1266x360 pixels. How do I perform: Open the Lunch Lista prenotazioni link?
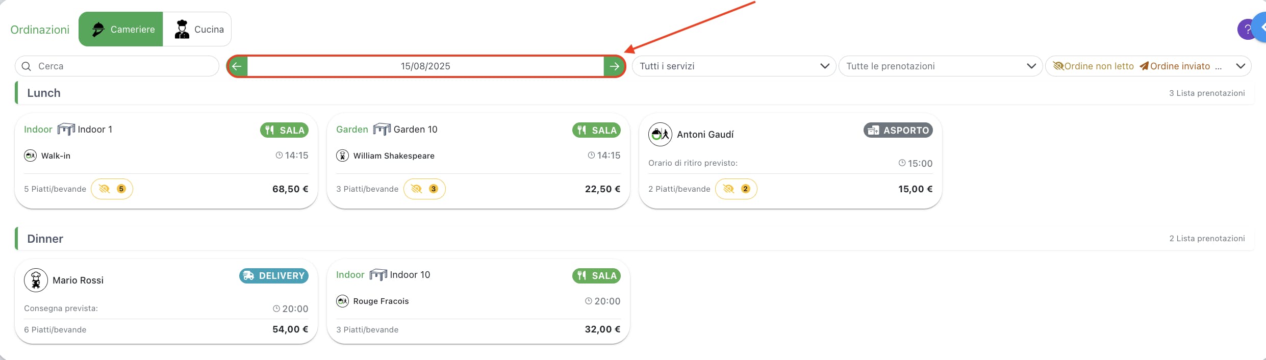1207,93
